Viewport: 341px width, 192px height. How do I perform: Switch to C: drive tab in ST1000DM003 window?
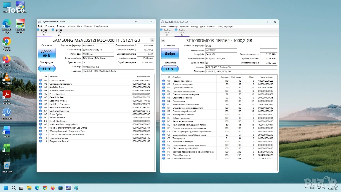coord(167,32)
